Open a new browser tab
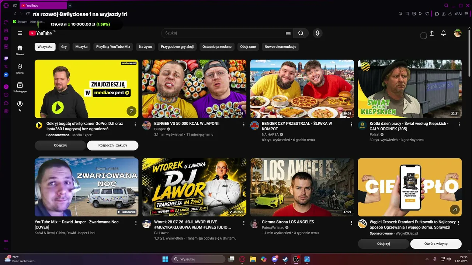 coord(70,6)
